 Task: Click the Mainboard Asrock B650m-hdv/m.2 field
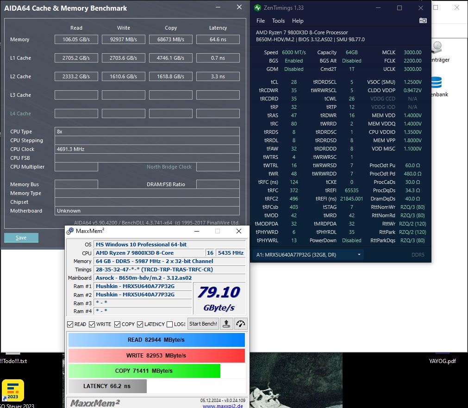[169, 278]
